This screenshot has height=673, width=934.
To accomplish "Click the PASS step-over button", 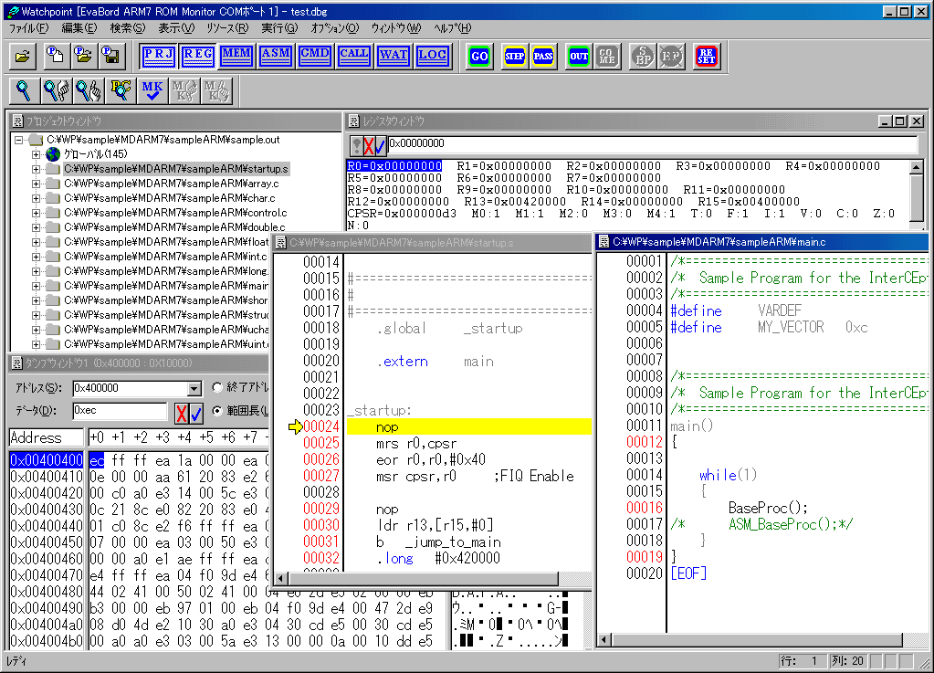I will (543, 56).
